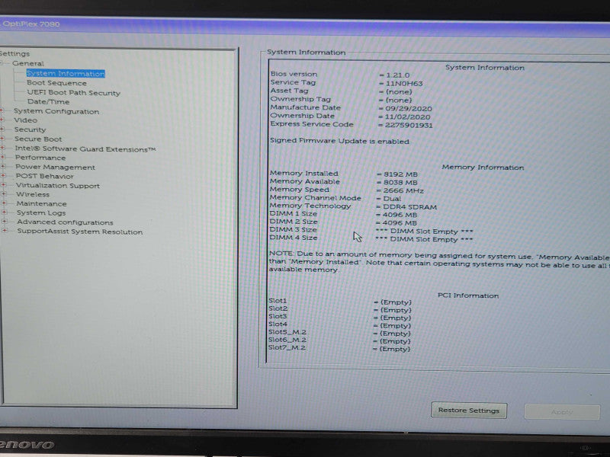
Task: Expand the Virtualization Support node
Action: point(4,185)
